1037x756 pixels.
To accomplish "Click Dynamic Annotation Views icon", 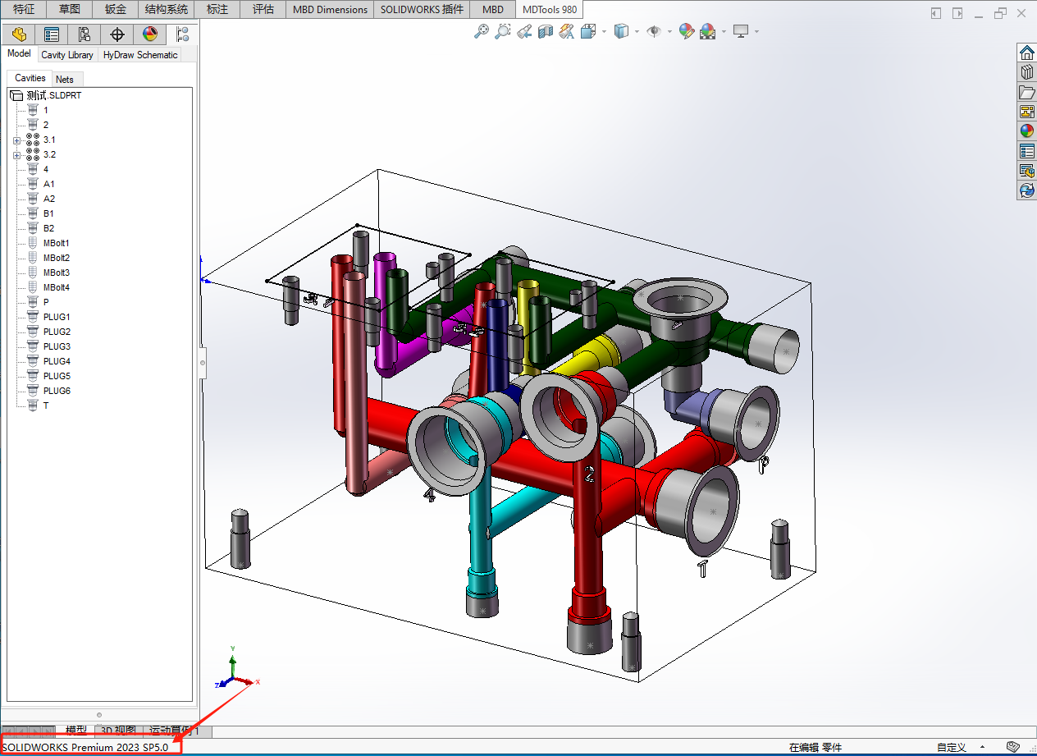I will point(567,31).
